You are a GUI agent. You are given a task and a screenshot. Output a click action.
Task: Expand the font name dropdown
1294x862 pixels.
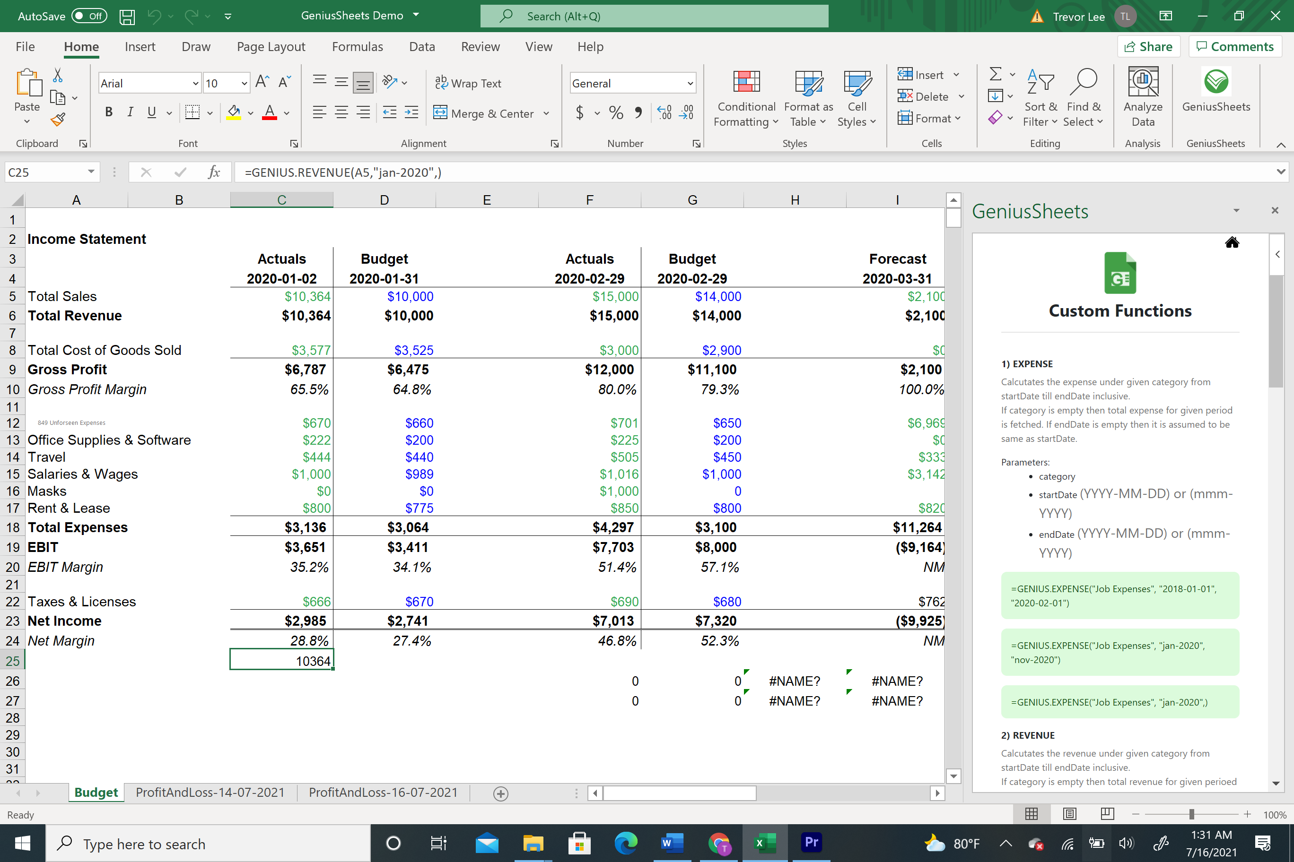pyautogui.click(x=195, y=84)
